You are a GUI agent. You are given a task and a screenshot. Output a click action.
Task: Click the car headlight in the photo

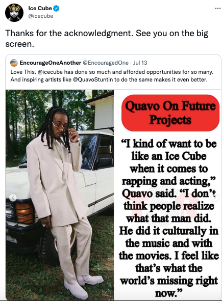point(24,213)
